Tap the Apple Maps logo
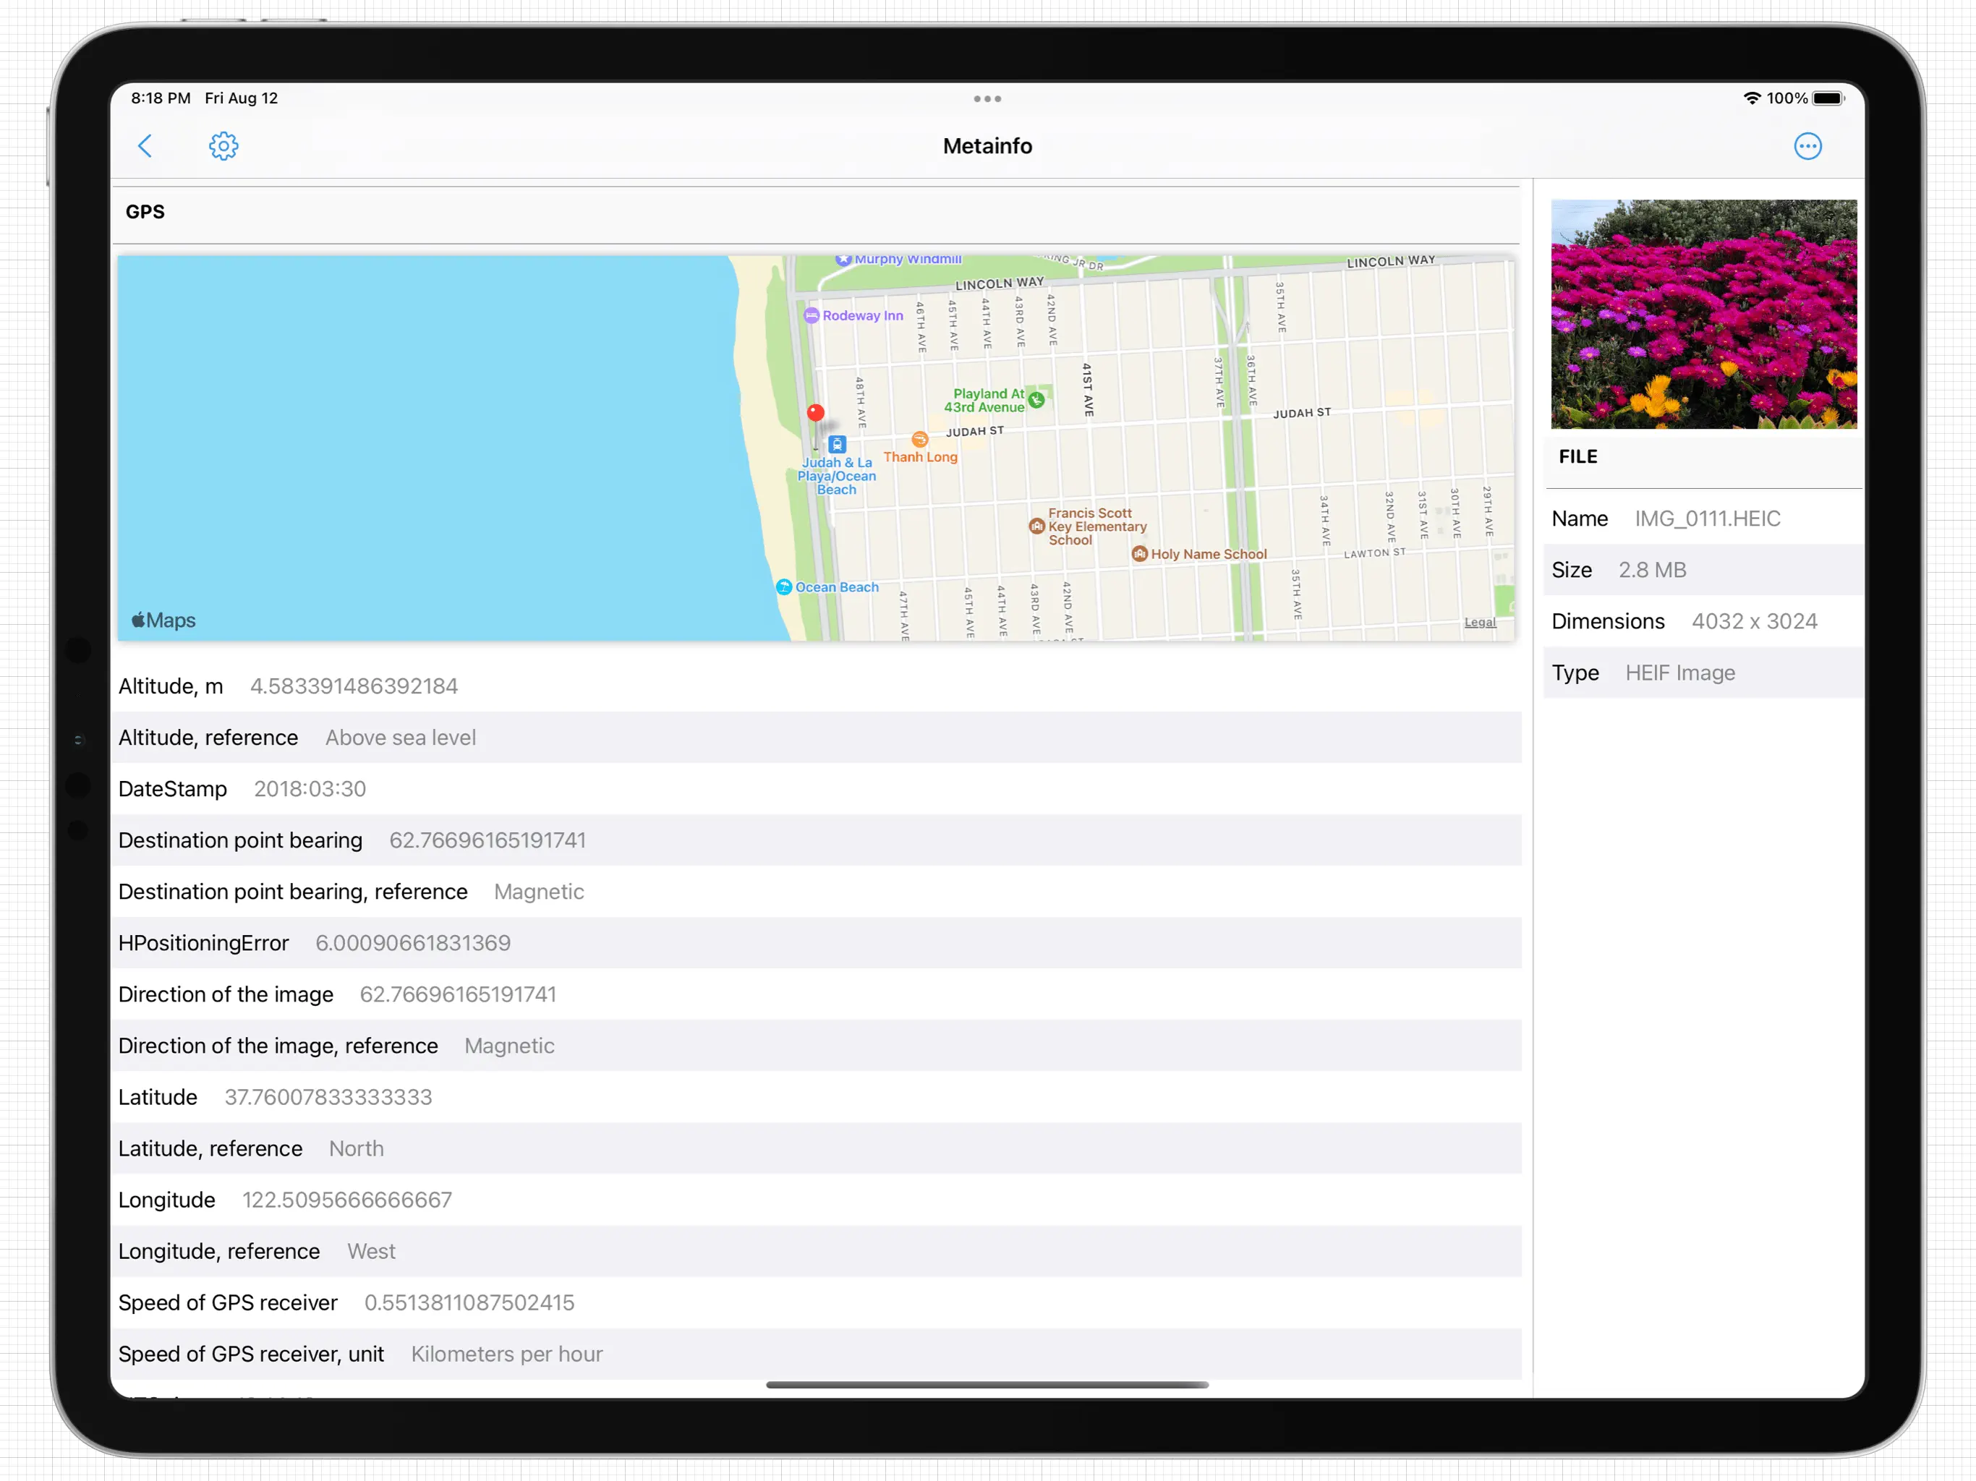Screen dimensions: 1976x1481 (x=163, y=620)
